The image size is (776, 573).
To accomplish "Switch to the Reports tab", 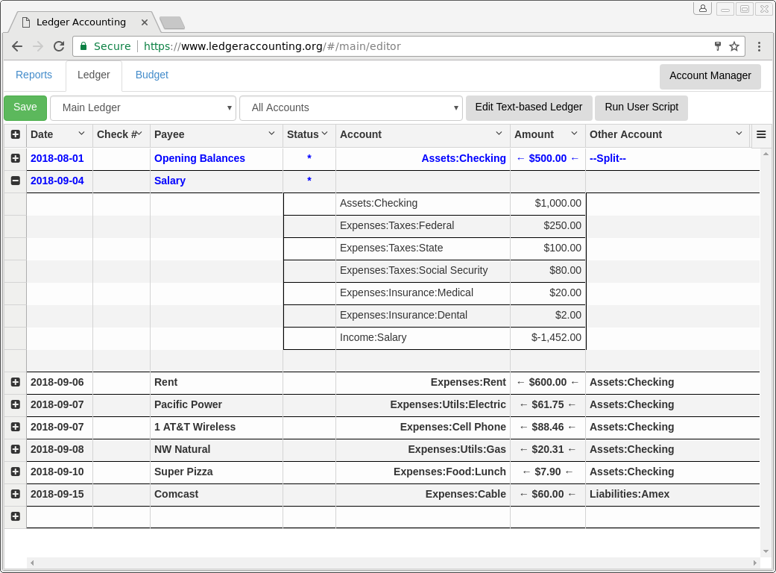I will pyautogui.click(x=34, y=75).
